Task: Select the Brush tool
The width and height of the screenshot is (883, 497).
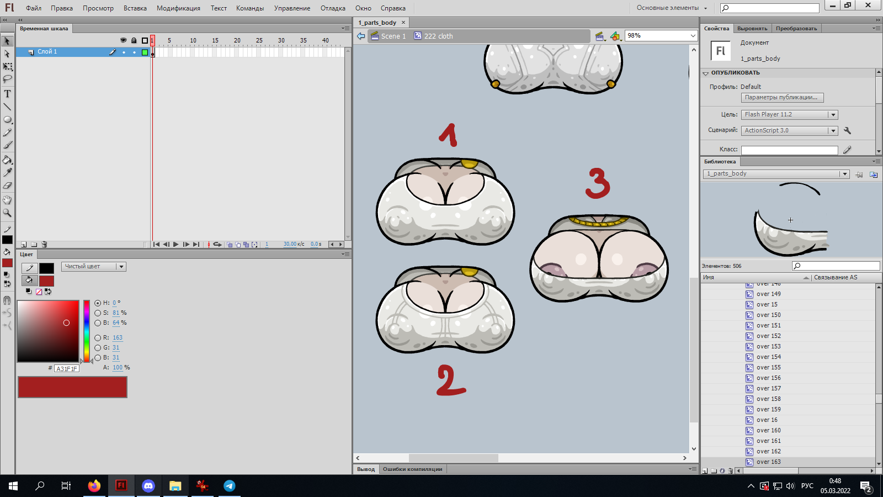Action: click(7, 145)
